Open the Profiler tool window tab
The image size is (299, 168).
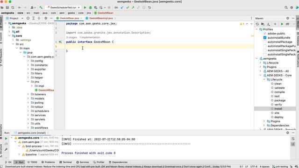[99, 162]
